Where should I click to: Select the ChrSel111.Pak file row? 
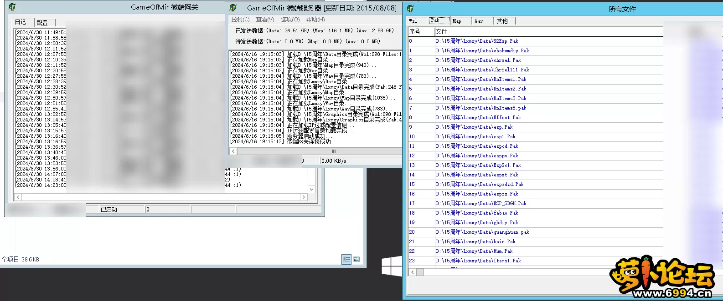[x=536, y=70]
